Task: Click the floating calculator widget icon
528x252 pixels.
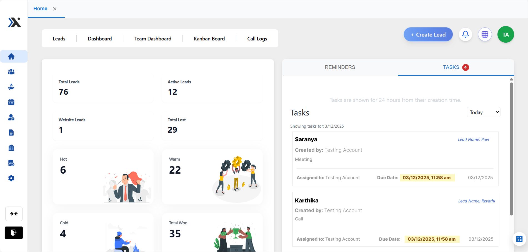Action: coord(519,239)
